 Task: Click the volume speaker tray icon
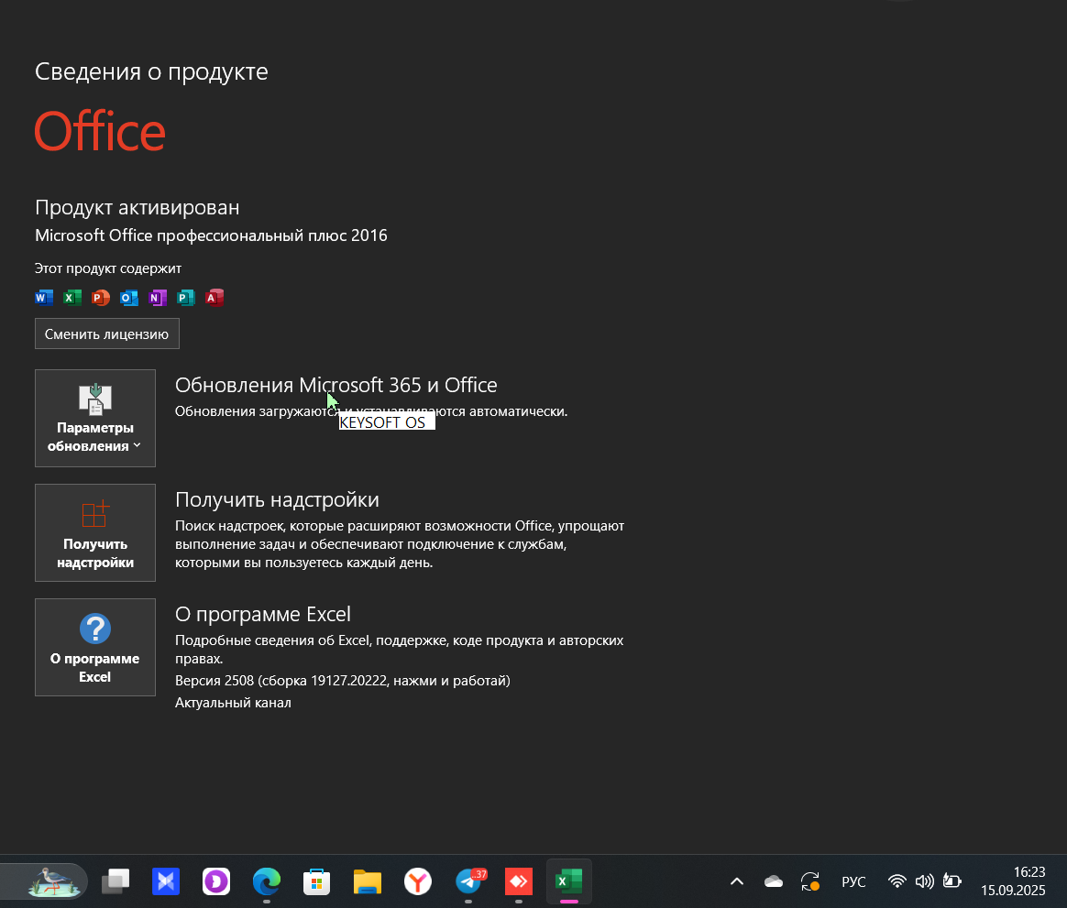pyautogui.click(x=925, y=881)
